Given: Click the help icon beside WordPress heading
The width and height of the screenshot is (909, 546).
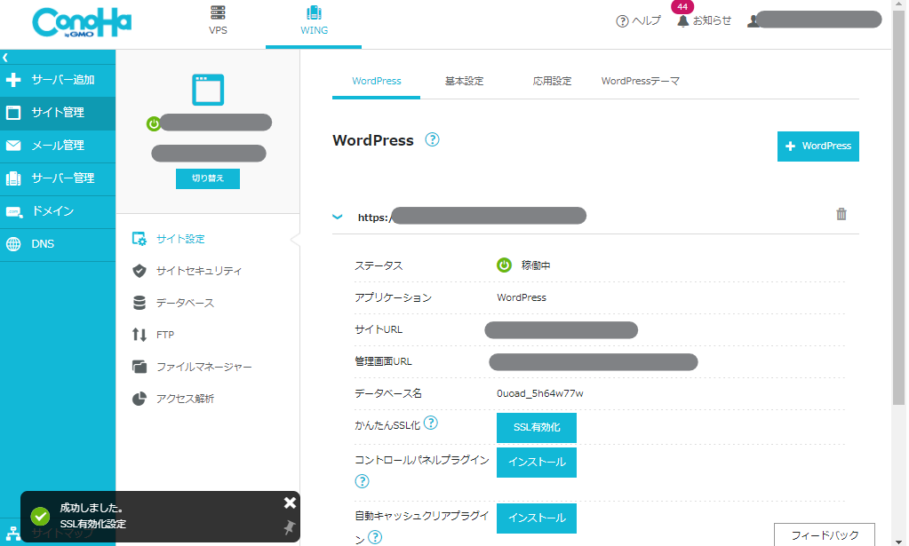Looking at the screenshot, I should click(x=432, y=139).
